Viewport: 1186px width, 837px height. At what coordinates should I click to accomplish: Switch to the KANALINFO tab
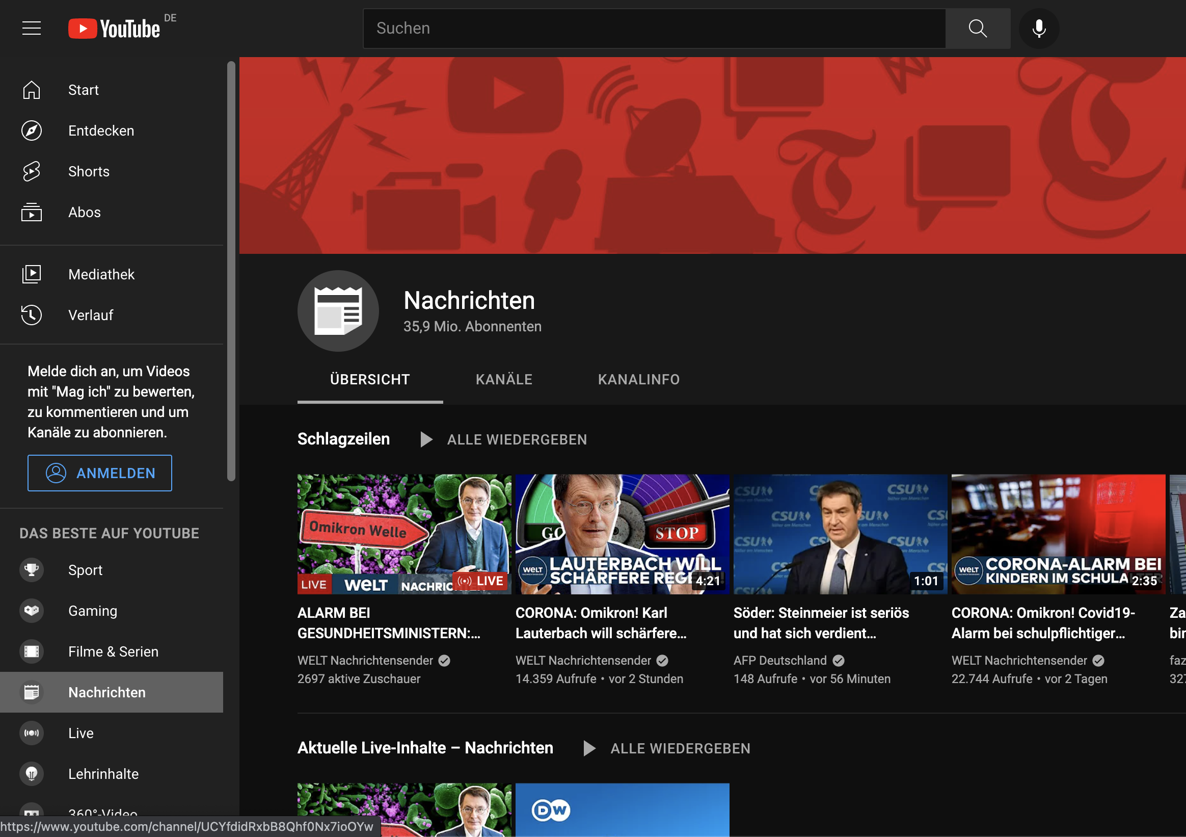click(x=638, y=380)
